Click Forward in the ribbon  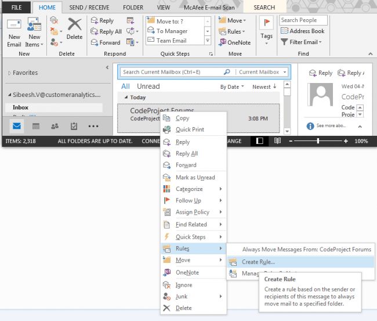(x=106, y=42)
